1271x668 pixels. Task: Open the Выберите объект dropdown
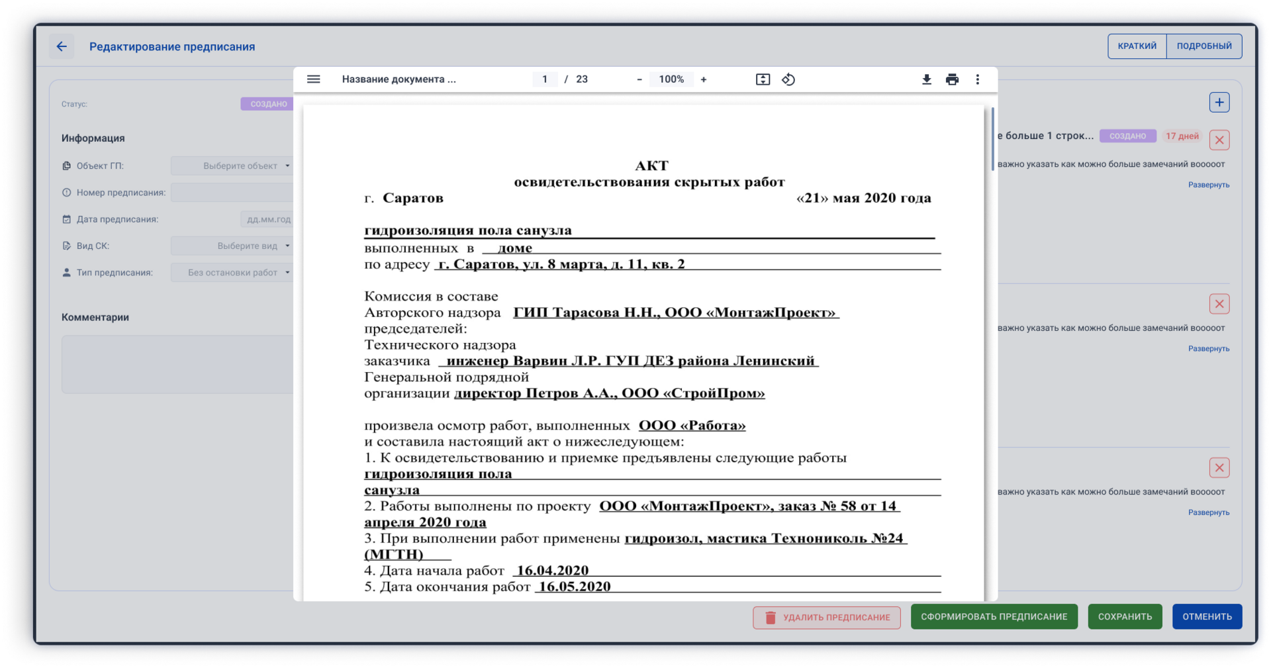pos(232,166)
